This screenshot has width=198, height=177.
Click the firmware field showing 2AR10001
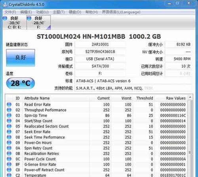click(100, 44)
